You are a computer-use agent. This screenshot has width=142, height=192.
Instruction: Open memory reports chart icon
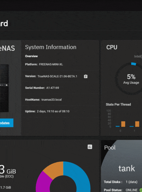pyautogui.click(x=90, y=147)
